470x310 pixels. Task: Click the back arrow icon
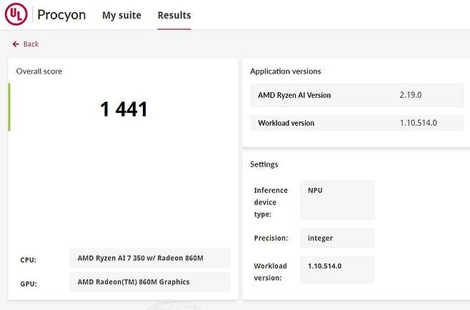pyautogui.click(x=16, y=44)
